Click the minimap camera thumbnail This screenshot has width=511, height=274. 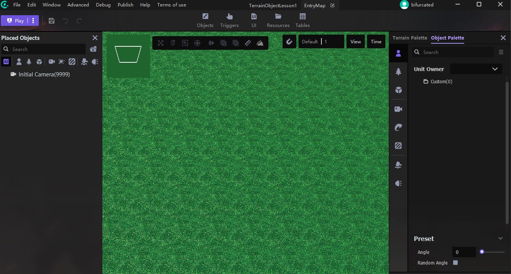click(128, 56)
